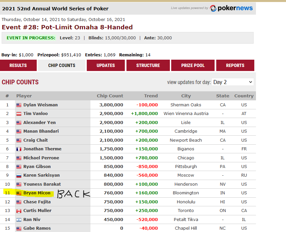Screen dimensions: 286x232
Task: Click the flag next to Bryan Micon
Action: [19, 193]
